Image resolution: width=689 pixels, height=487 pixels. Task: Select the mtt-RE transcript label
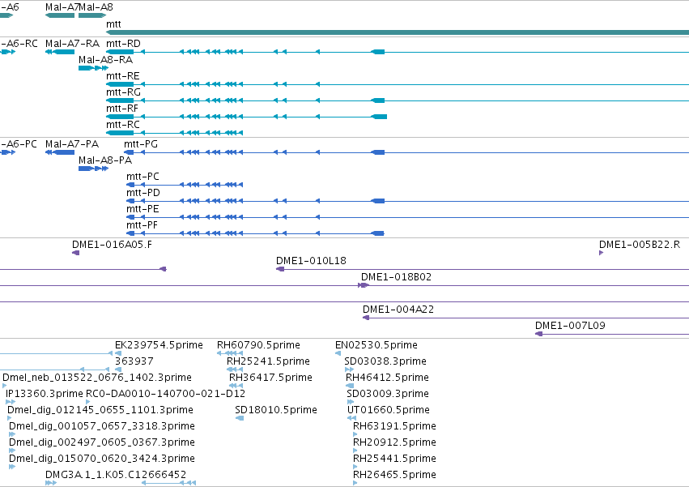coord(123,76)
